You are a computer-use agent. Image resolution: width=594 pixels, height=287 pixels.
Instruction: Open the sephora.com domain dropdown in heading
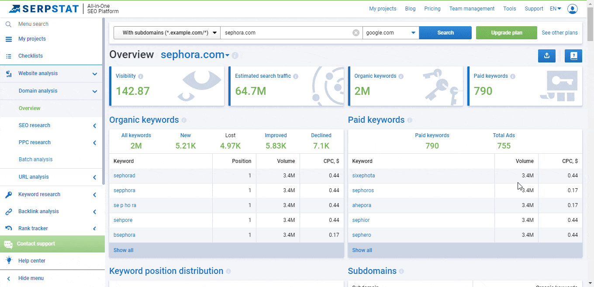click(x=195, y=55)
